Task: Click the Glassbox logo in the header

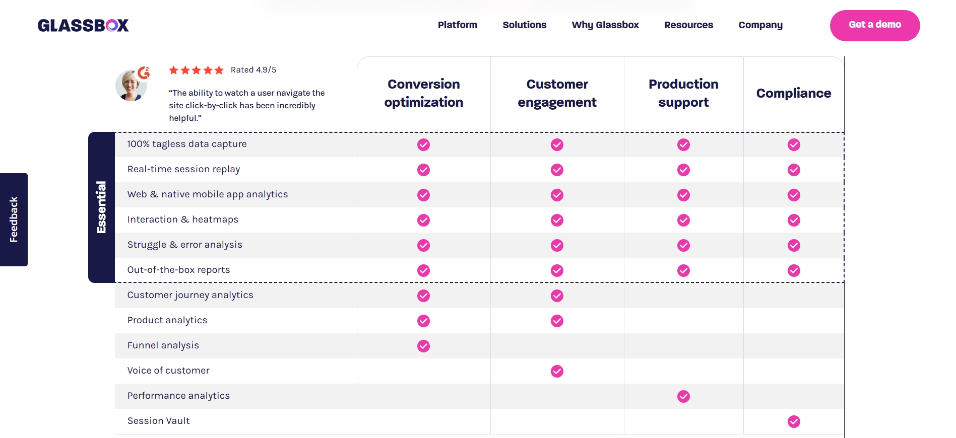Action: [x=84, y=25]
